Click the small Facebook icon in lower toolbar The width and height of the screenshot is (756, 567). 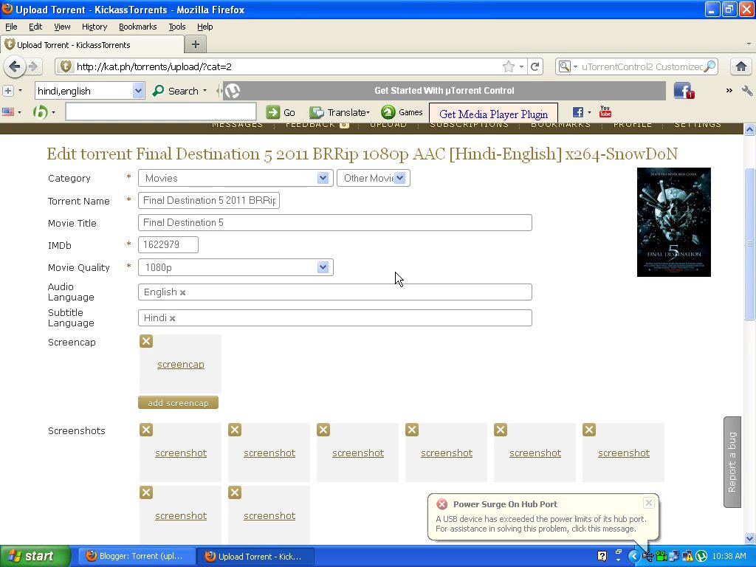point(578,112)
